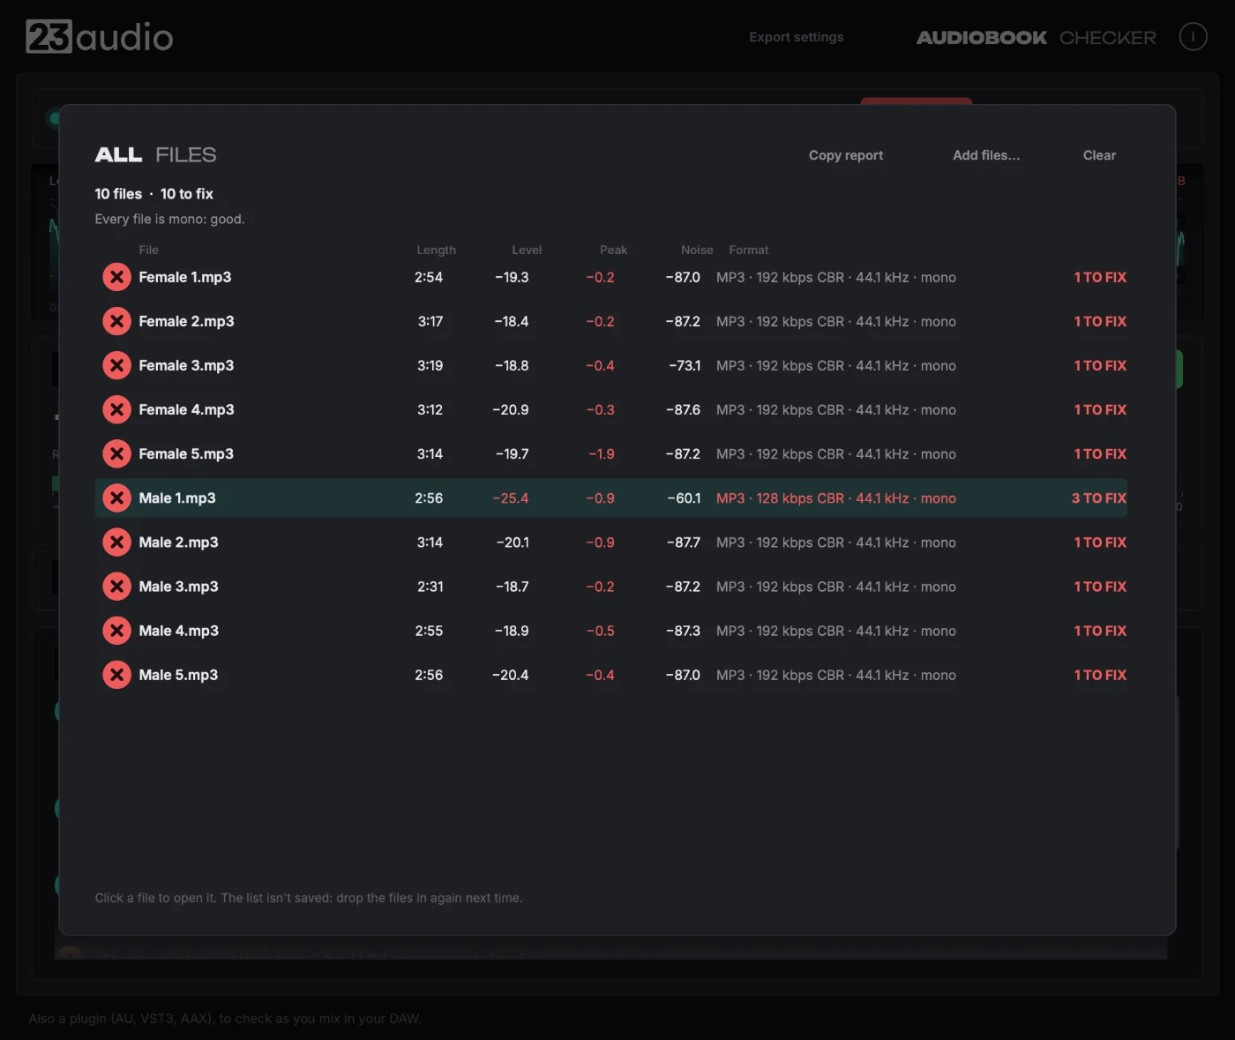Click the Length column header
Image resolution: width=1235 pixels, height=1040 pixels.
(437, 250)
